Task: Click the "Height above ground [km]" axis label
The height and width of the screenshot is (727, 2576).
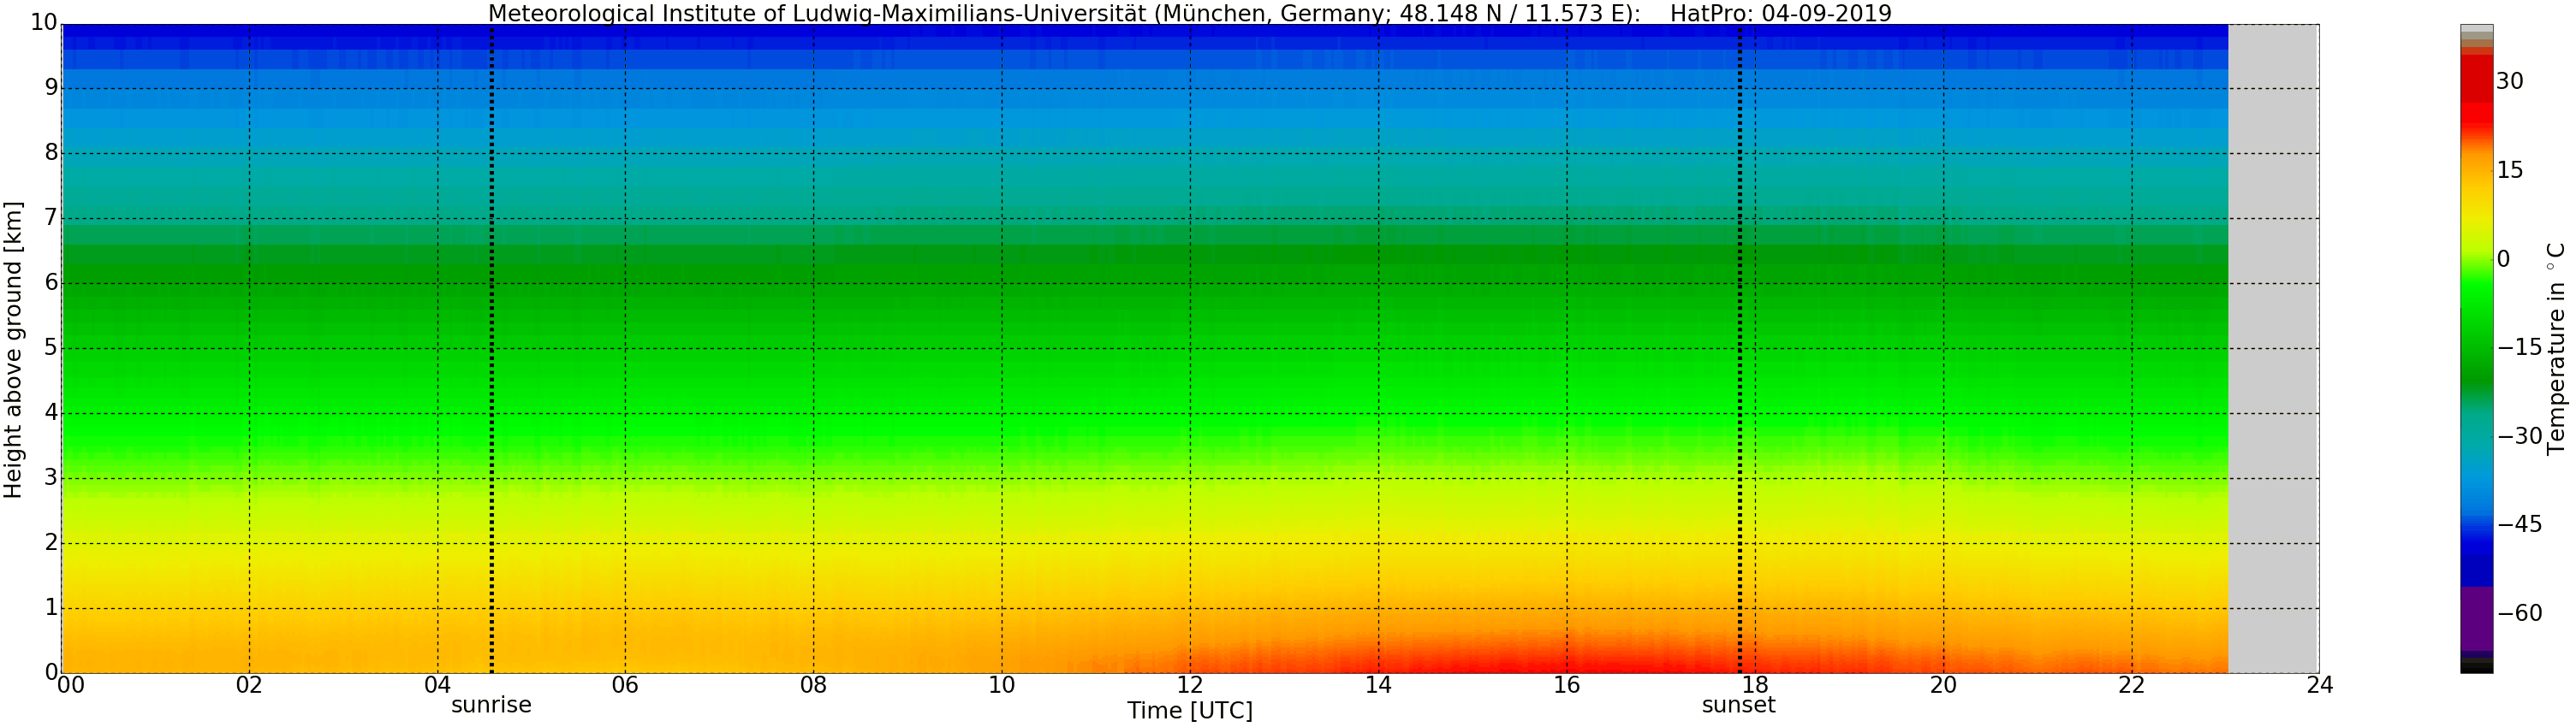Action: [x=13, y=350]
